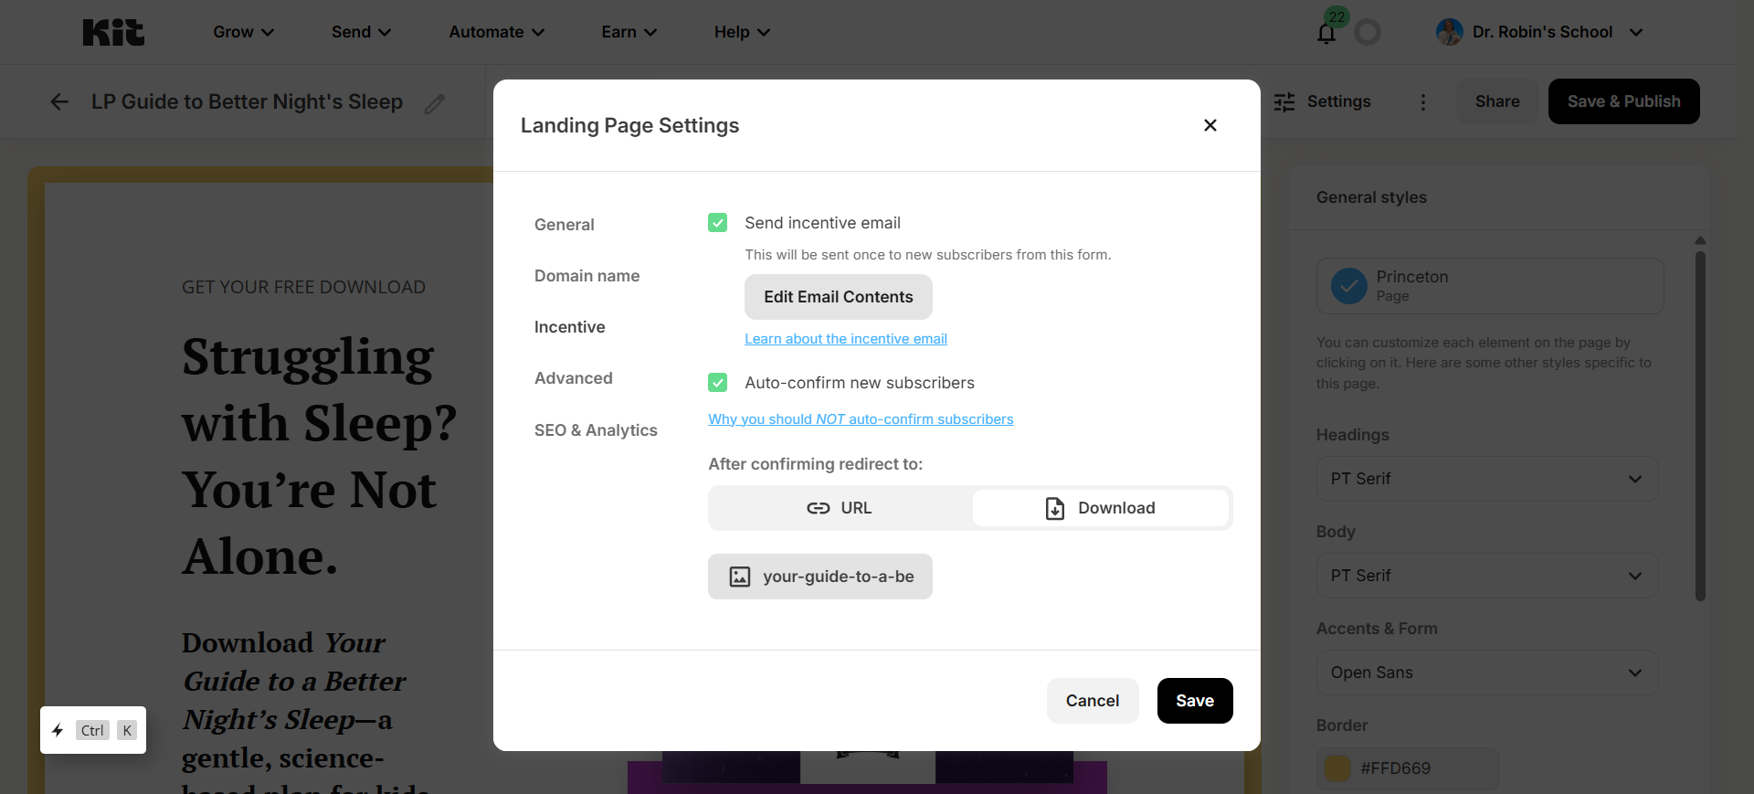The image size is (1754, 794).
Task: Open the three-dot more options menu
Action: tap(1422, 101)
